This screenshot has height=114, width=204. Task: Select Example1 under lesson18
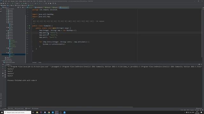pos(12,54)
